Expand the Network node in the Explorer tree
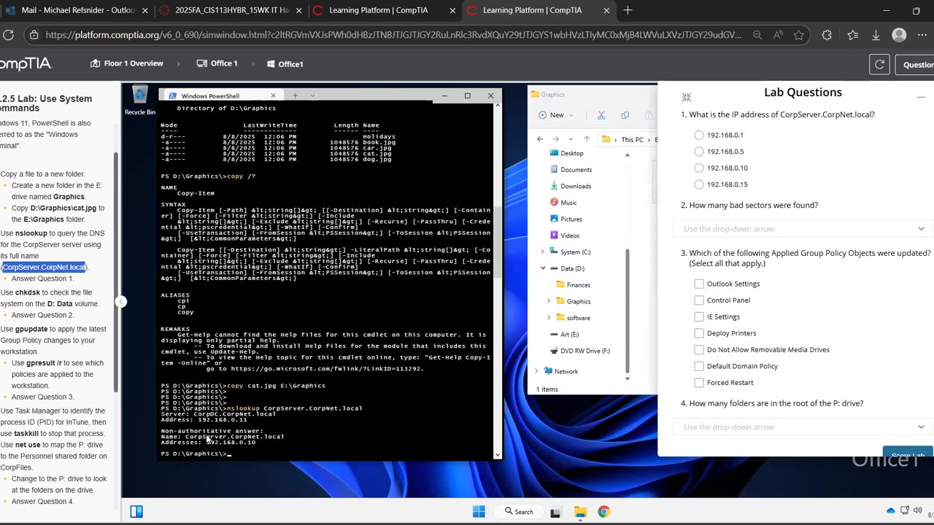Screen dimensions: 934x525 pos(536,371)
